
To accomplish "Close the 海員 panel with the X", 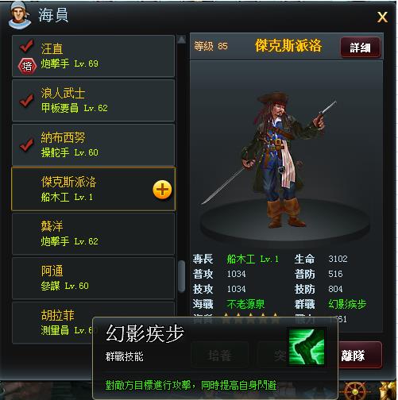I will click(x=382, y=17).
